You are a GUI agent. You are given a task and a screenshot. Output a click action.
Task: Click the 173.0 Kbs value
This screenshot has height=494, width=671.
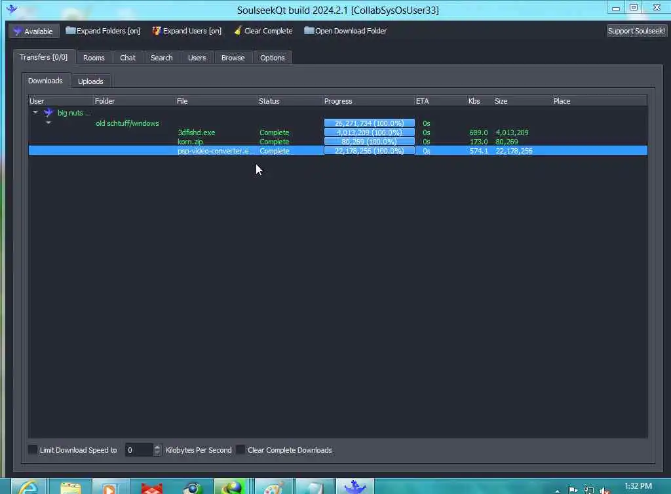pyautogui.click(x=478, y=142)
